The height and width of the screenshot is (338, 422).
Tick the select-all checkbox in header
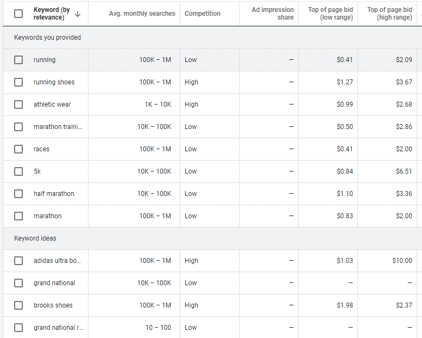coord(18,14)
